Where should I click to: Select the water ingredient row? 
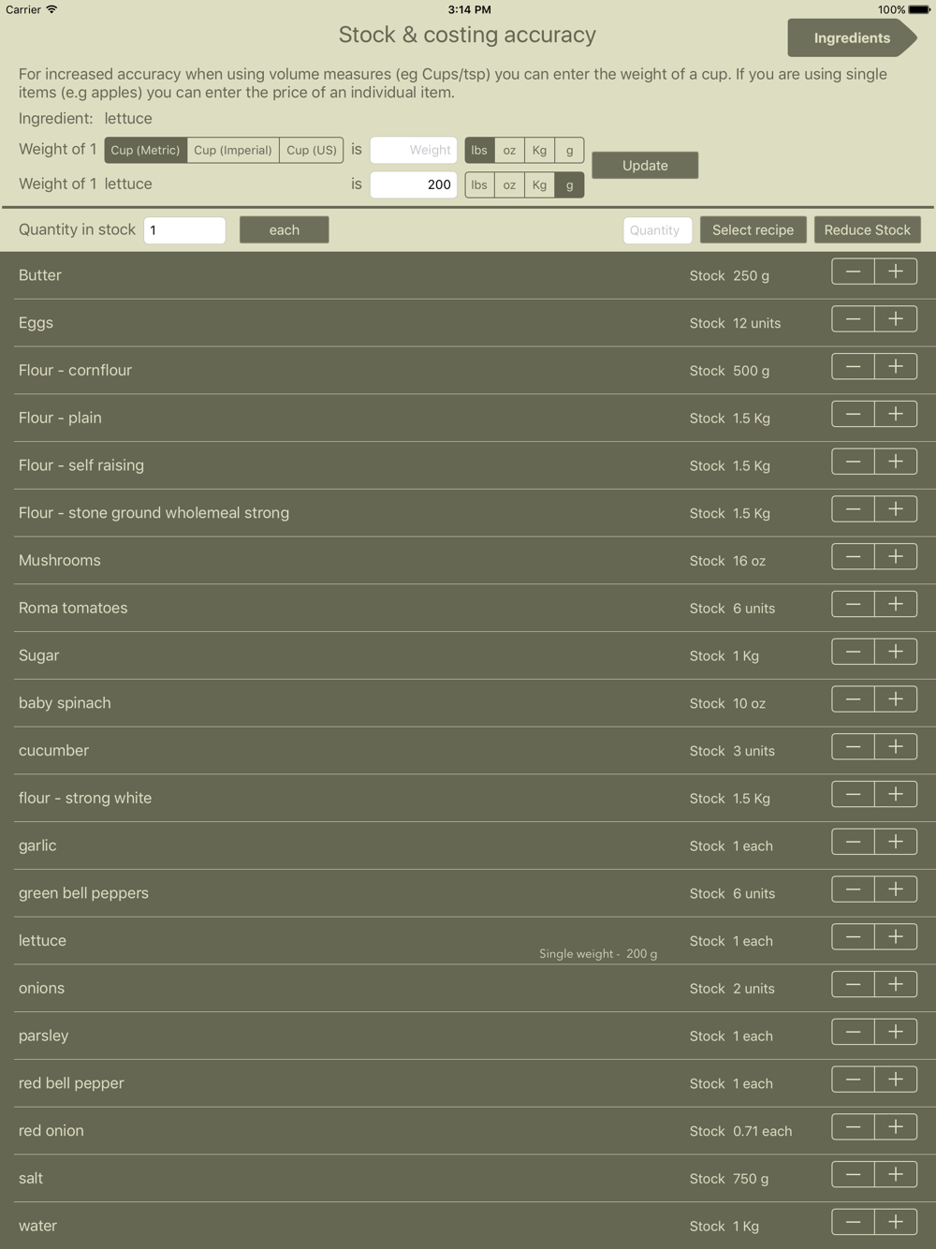click(x=468, y=1226)
